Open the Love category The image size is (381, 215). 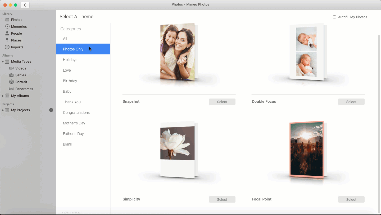pos(83,70)
